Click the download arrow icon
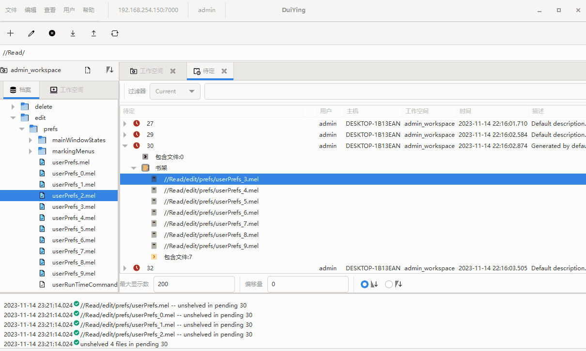586x351 pixels. pos(73,33)
